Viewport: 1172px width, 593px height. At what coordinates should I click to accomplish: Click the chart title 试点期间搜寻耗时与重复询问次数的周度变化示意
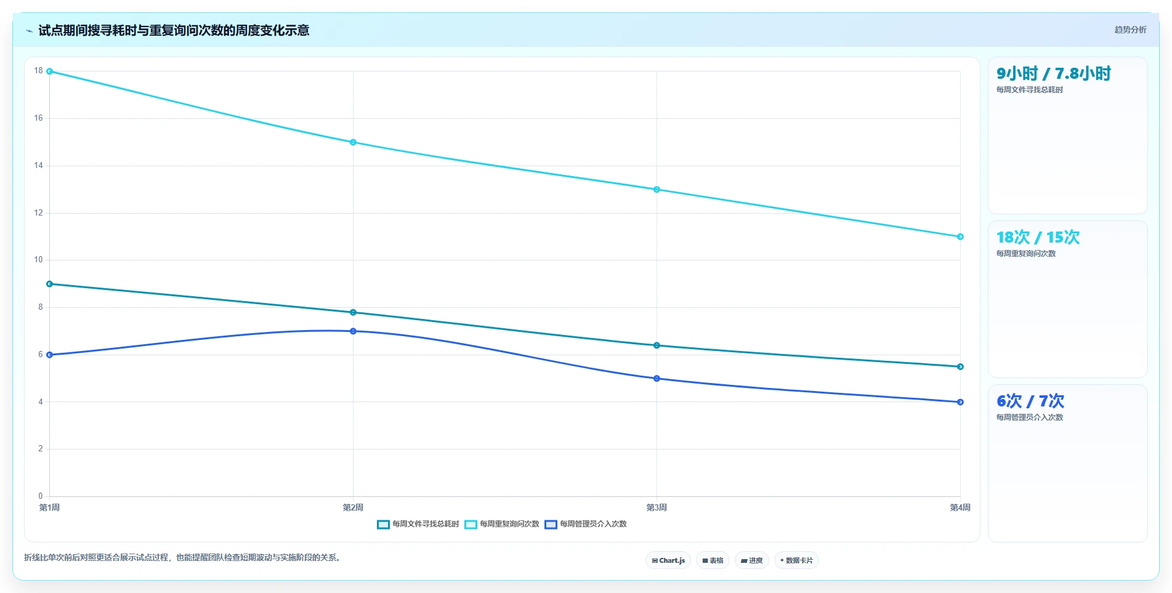click(174, 31)
